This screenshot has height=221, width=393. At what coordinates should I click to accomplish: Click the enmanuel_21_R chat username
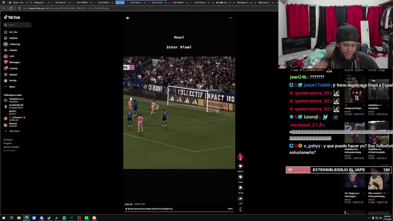click(306, 125)
